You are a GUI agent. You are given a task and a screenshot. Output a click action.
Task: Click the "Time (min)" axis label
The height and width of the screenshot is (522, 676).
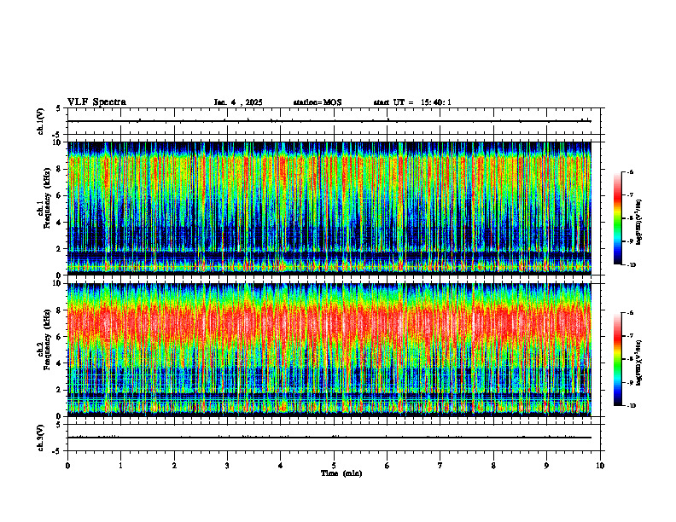click(341, 473)
